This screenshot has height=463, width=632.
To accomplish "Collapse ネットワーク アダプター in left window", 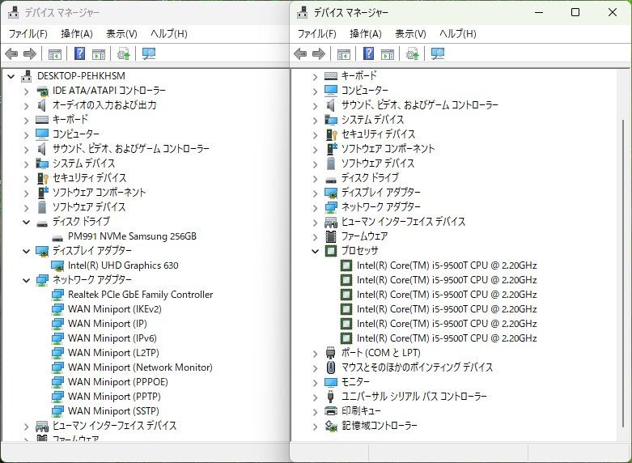I will 26,280.
